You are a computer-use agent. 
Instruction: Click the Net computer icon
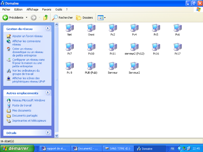point(69,28)
